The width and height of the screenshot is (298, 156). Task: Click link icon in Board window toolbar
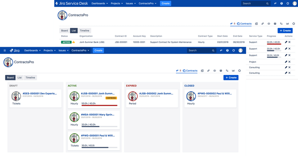tap(209, 71)
